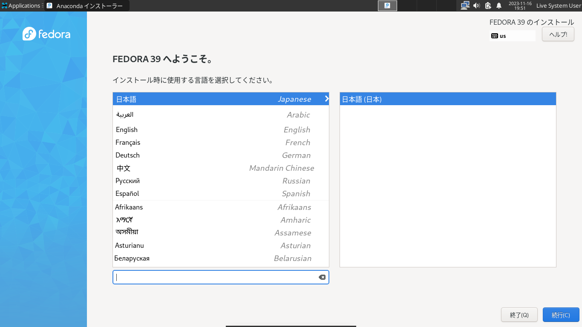Click the arrow chevron on the Japanese row
582x327 pixels.
pyautogui.click(x=327, y=99)
